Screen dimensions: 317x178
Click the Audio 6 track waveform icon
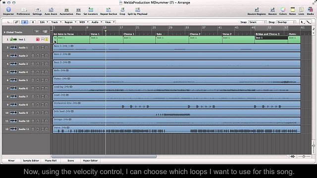[13, 88]
